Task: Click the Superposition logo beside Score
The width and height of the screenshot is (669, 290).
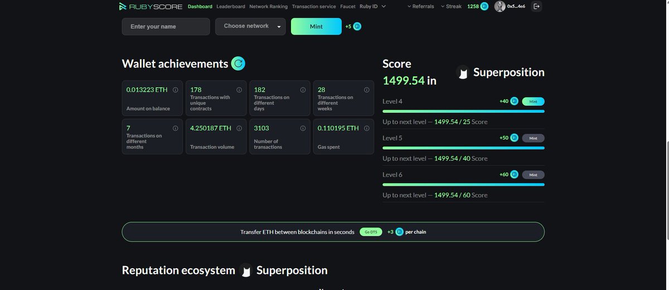Action: tap(462, 72)
